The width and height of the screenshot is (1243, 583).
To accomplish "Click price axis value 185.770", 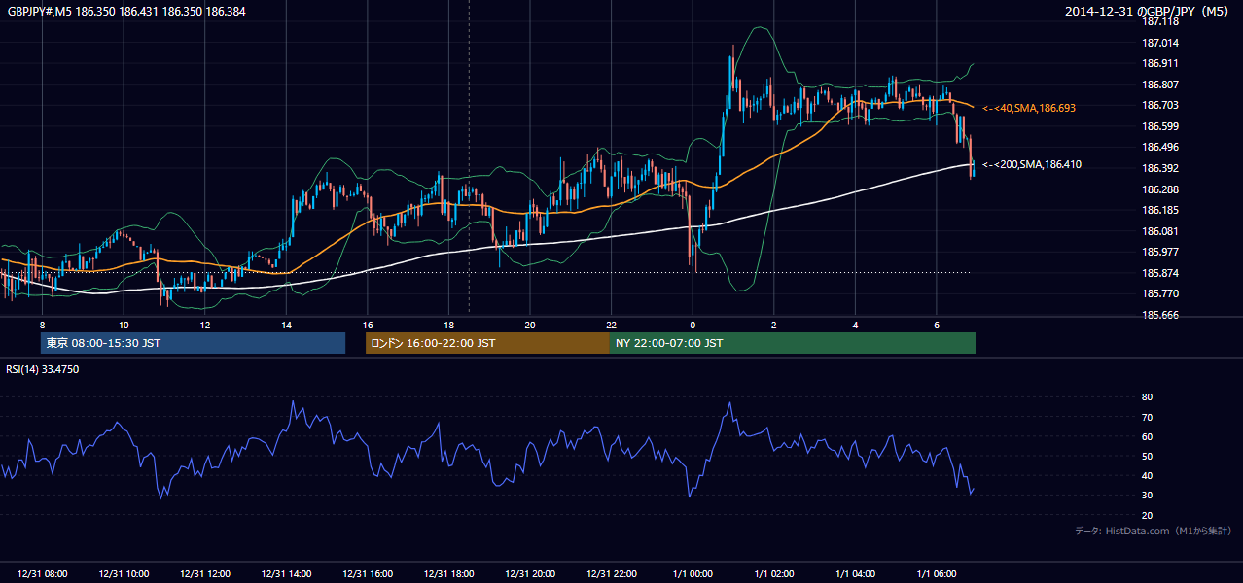I will (1160, 293).
